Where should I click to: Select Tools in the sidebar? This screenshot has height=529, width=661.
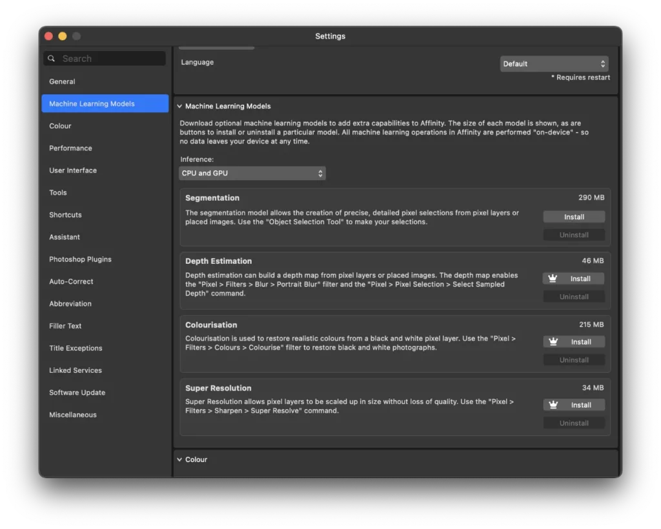(57, 192)
